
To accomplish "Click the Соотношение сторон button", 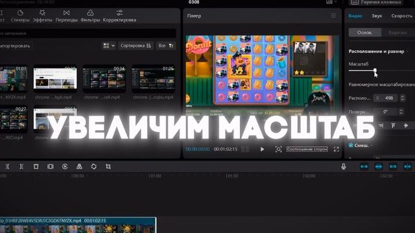I will (x=307, y=150).
